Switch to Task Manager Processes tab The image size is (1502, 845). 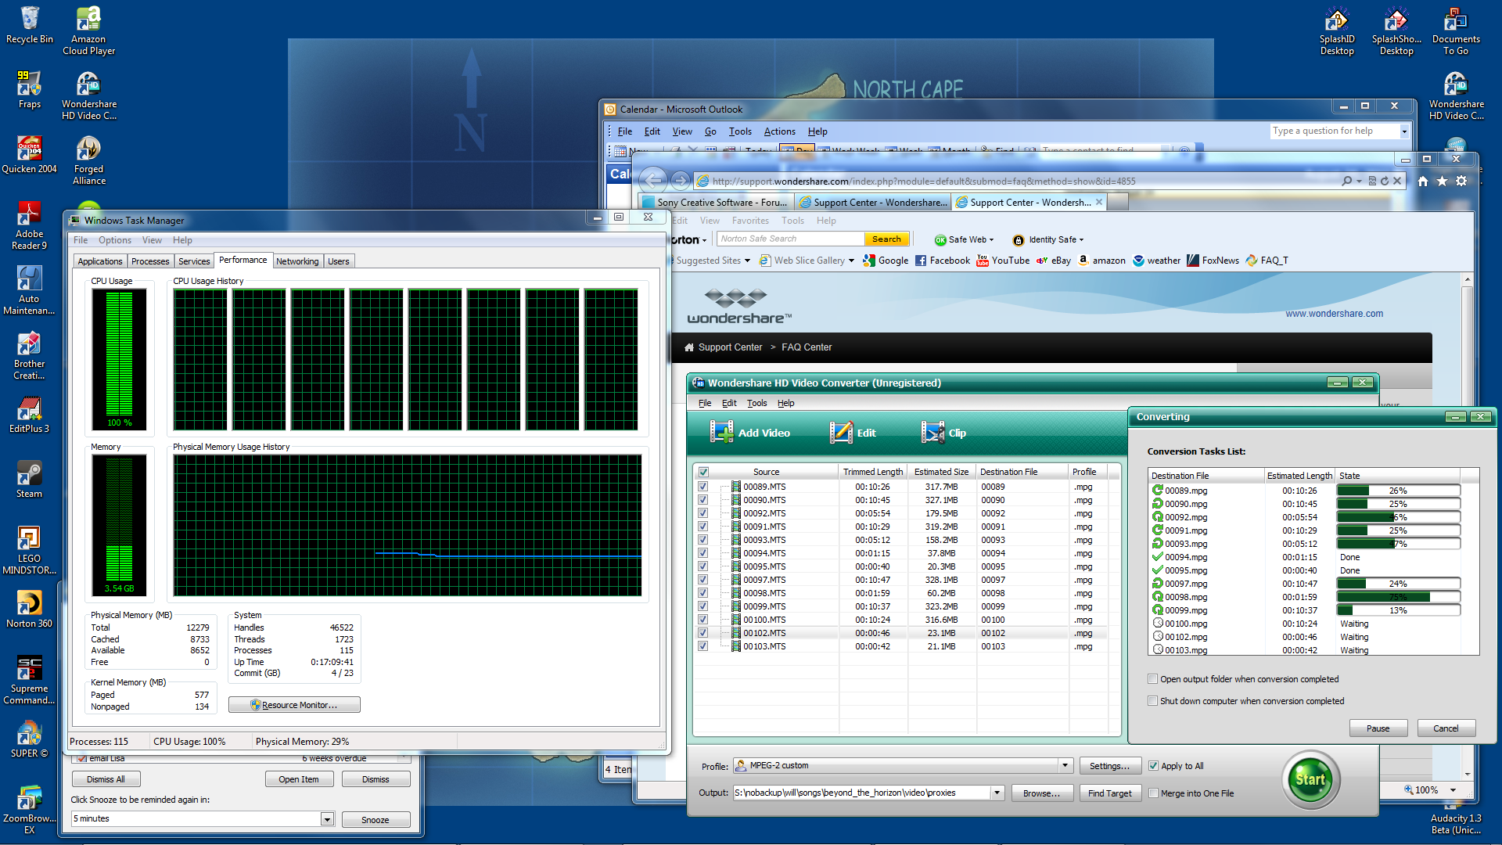click(x=150, y=261)
